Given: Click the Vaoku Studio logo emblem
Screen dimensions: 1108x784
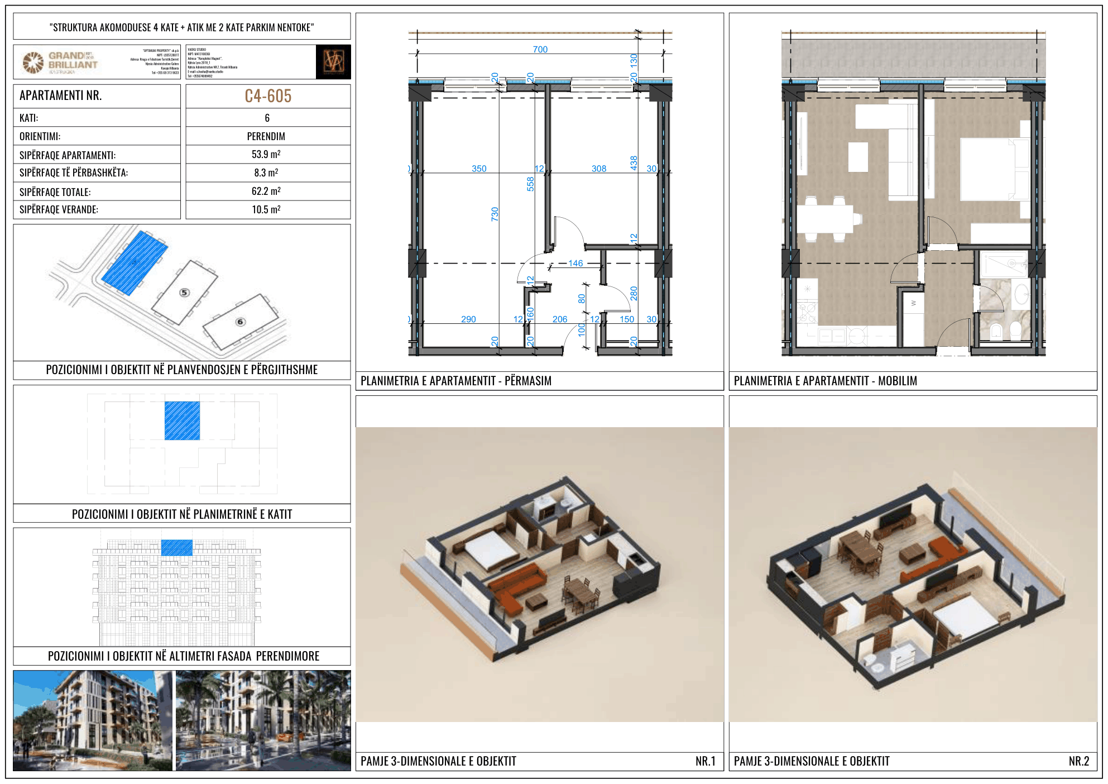Looking at the screenshot, I should coord(334,61).
